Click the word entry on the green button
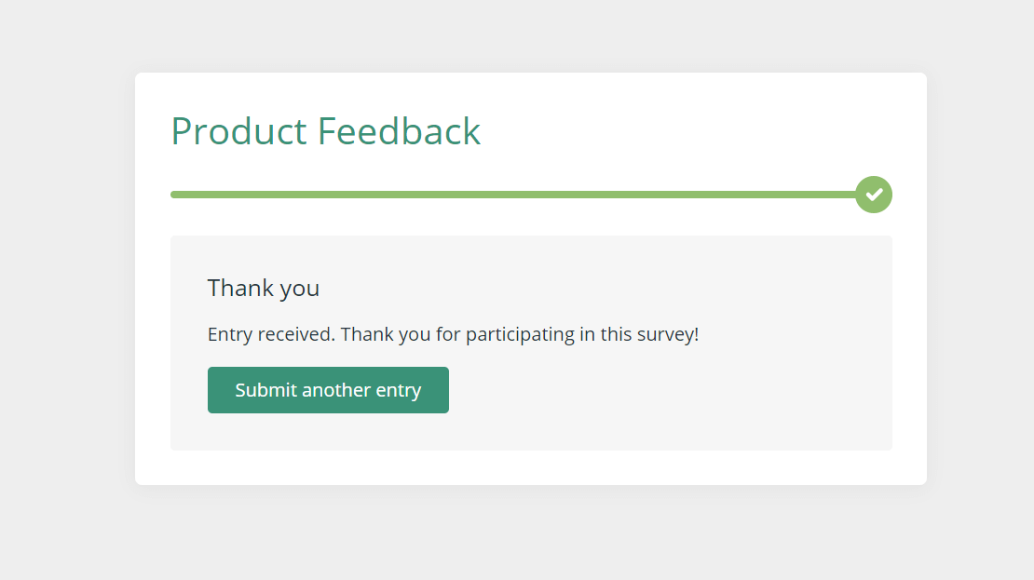1034x580 pixels. tap(399, 391)
